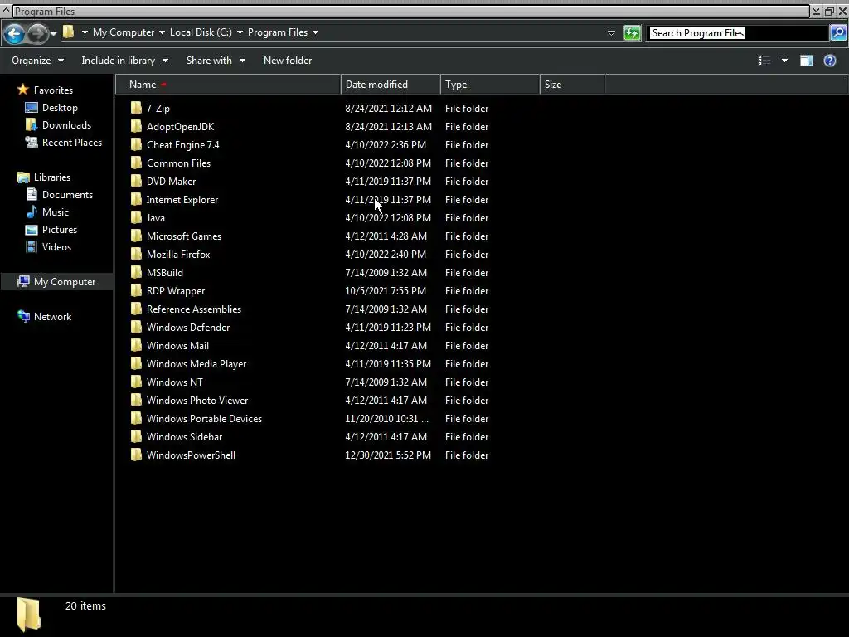Open the recent pages dropdown beside Forward
Viewport: 849px width, 637px height.
coord(54,34)
